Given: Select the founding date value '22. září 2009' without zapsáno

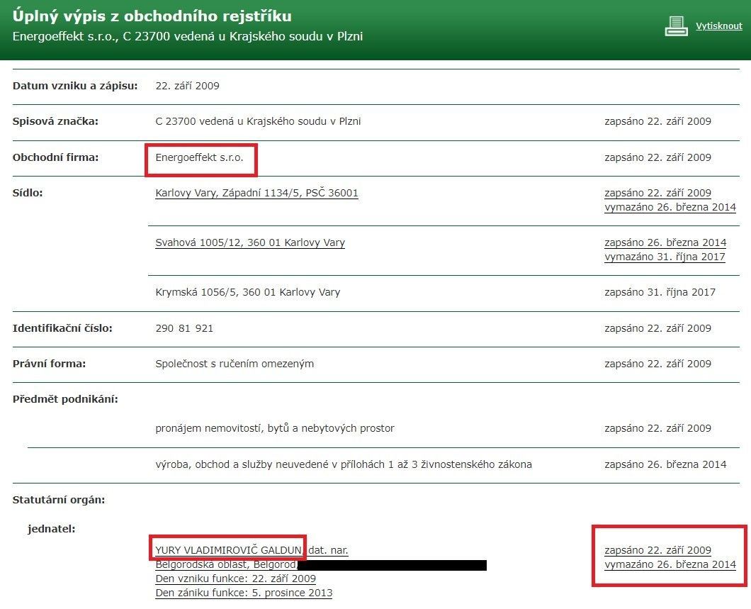Looking at the screenshot, I should tap(187, 86).
